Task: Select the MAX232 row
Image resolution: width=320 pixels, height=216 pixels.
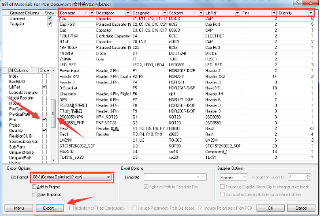Action: point(187,151)
